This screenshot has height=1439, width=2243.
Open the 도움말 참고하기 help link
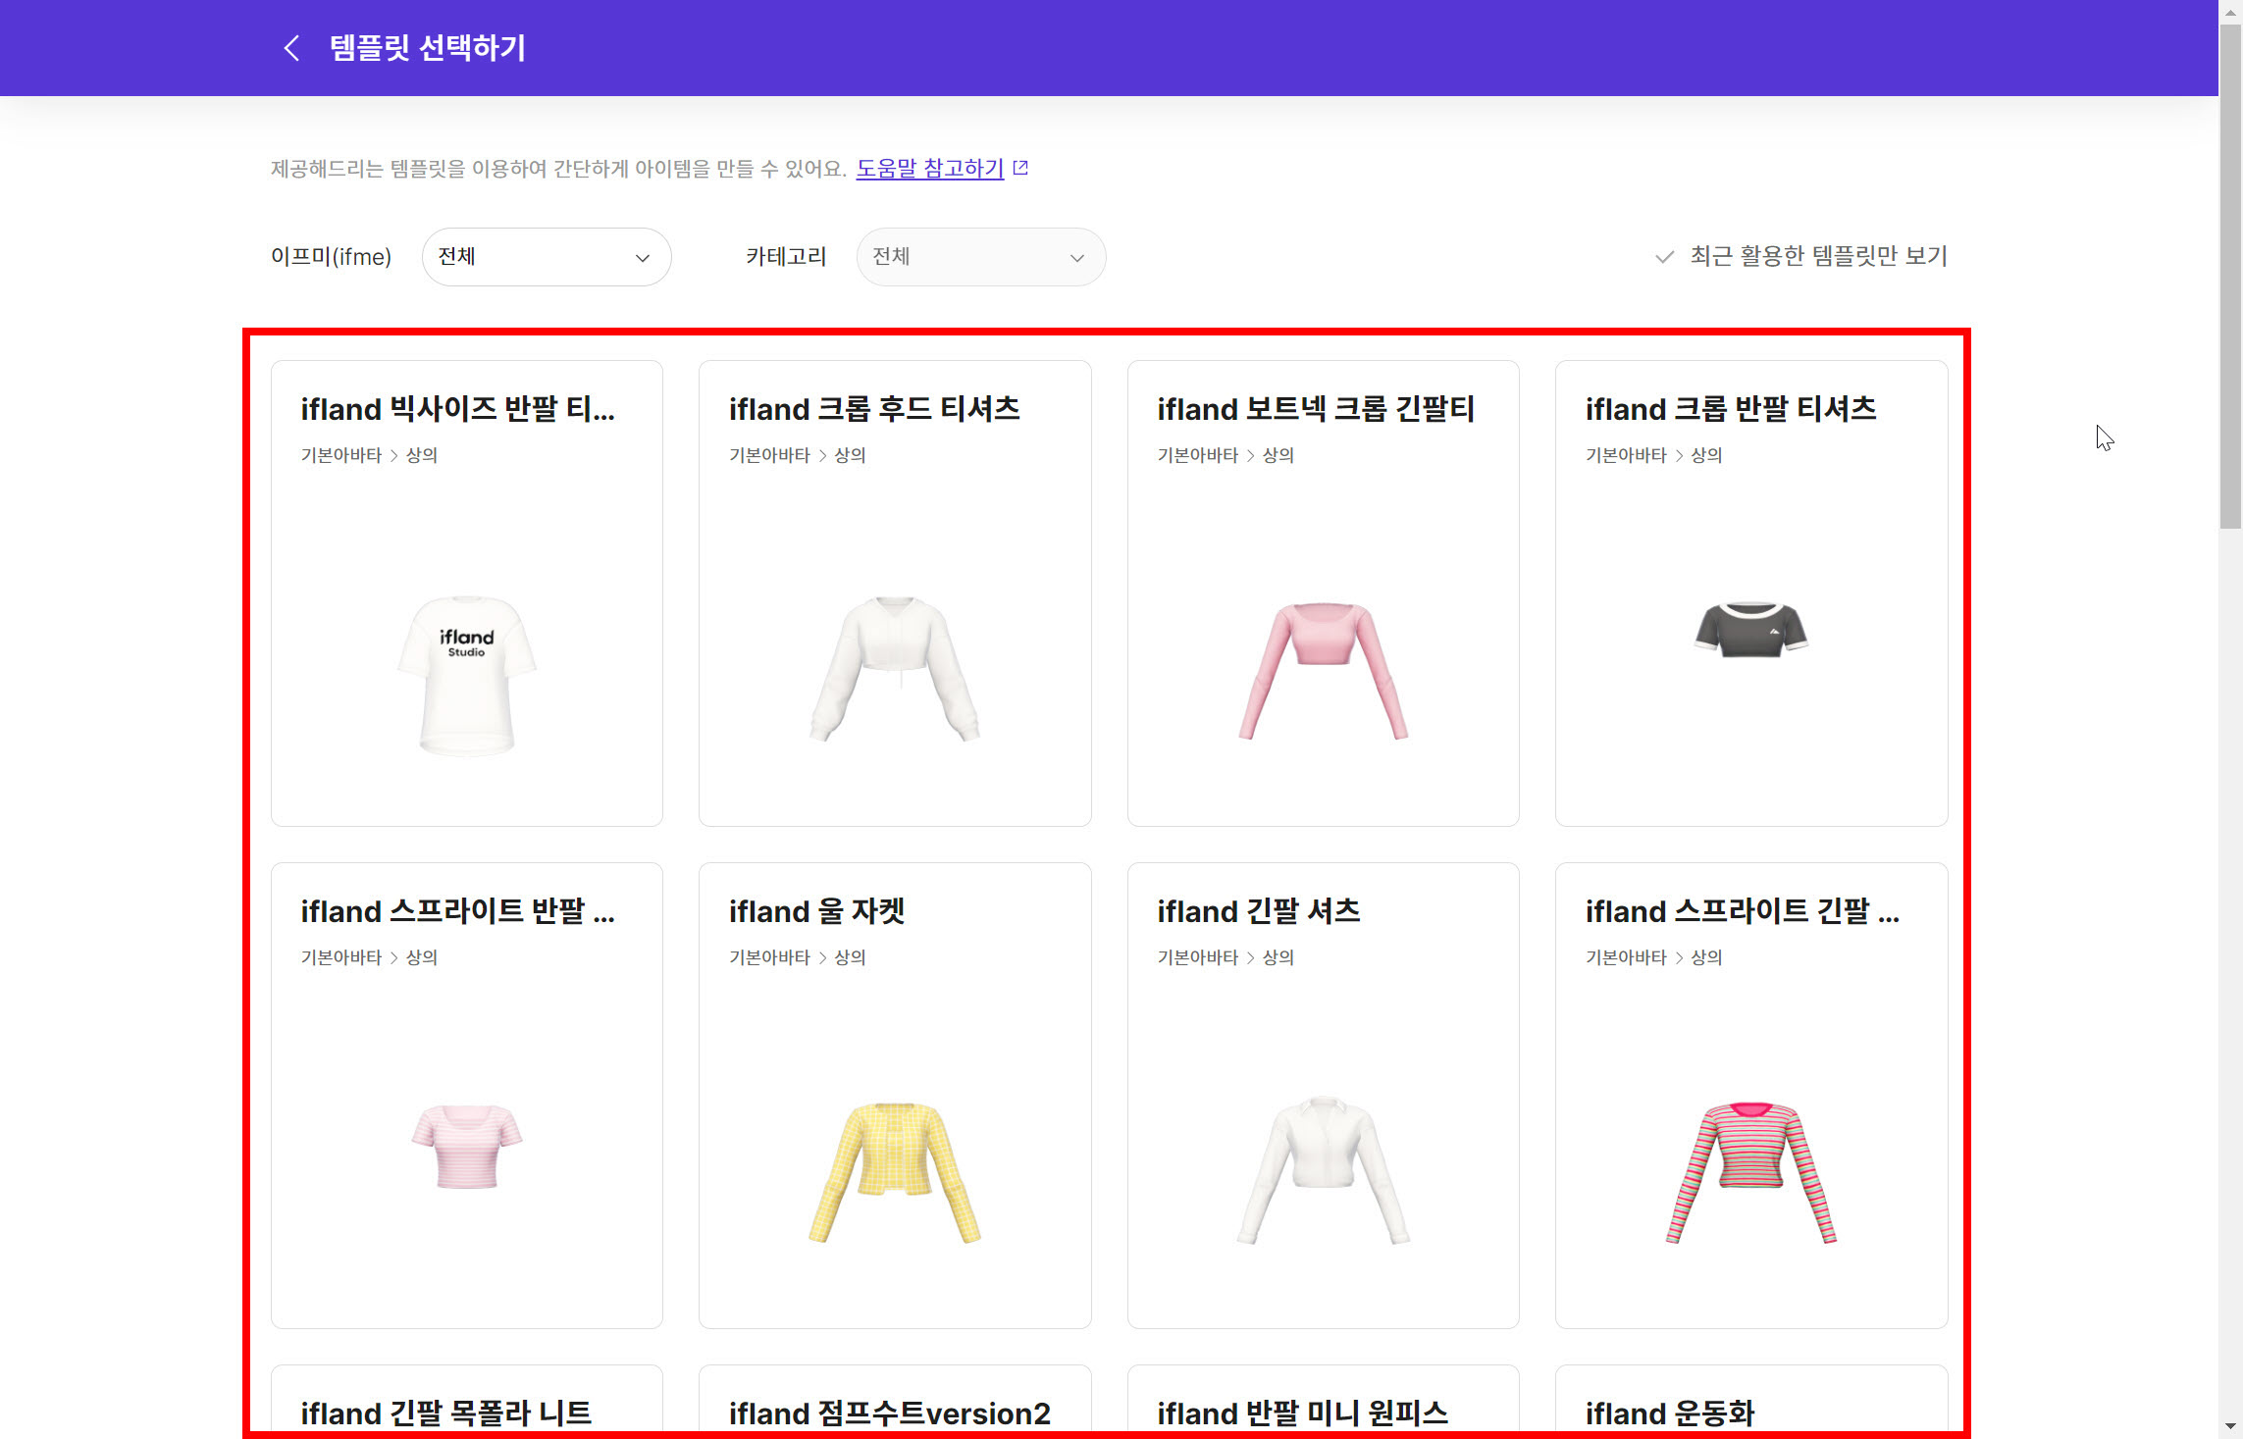929,169
